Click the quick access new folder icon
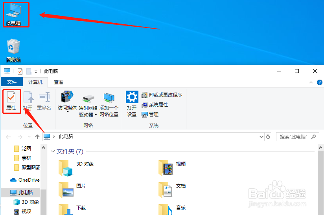 tap(29, 71)
